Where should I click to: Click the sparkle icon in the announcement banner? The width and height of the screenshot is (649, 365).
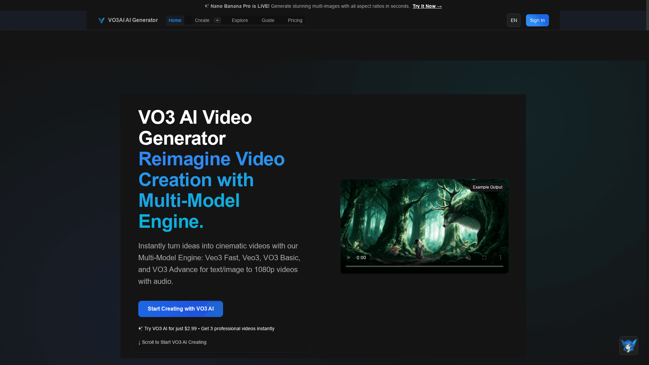click(x=207, y=6)
